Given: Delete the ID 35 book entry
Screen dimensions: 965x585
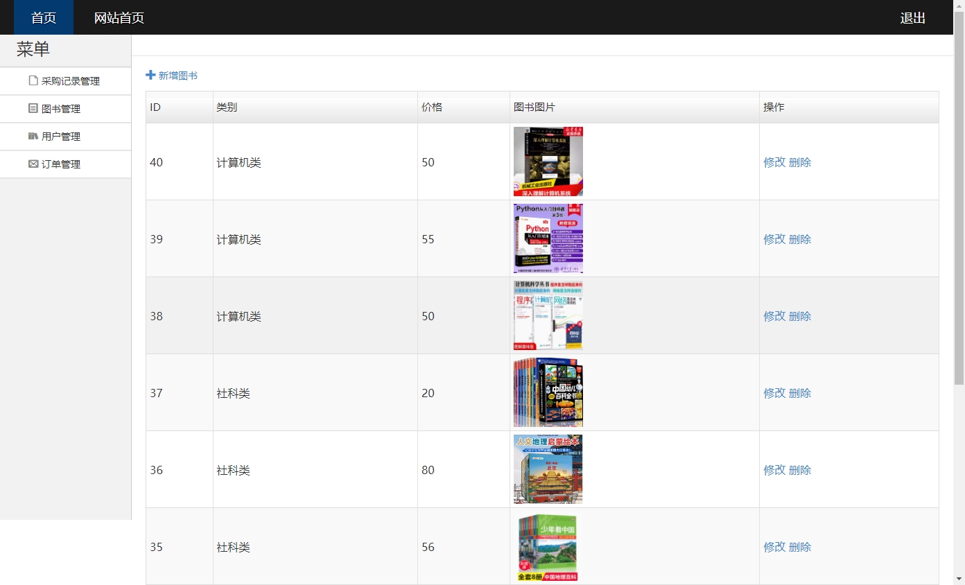Looking at the screenshot, I should pos(800,547).
